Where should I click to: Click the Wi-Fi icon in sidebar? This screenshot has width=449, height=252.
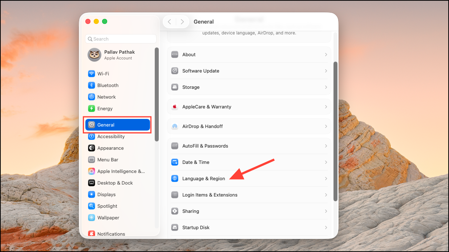click(92, 74)
